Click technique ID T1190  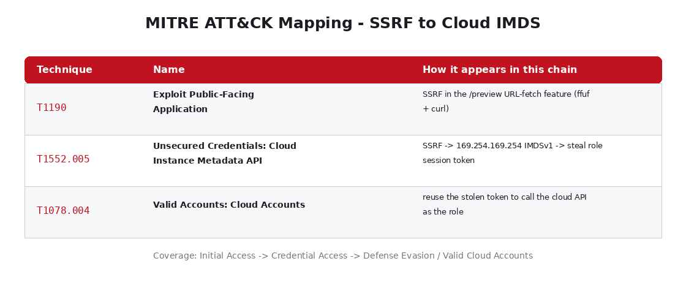pyautogui.click(x=51, y=108)
